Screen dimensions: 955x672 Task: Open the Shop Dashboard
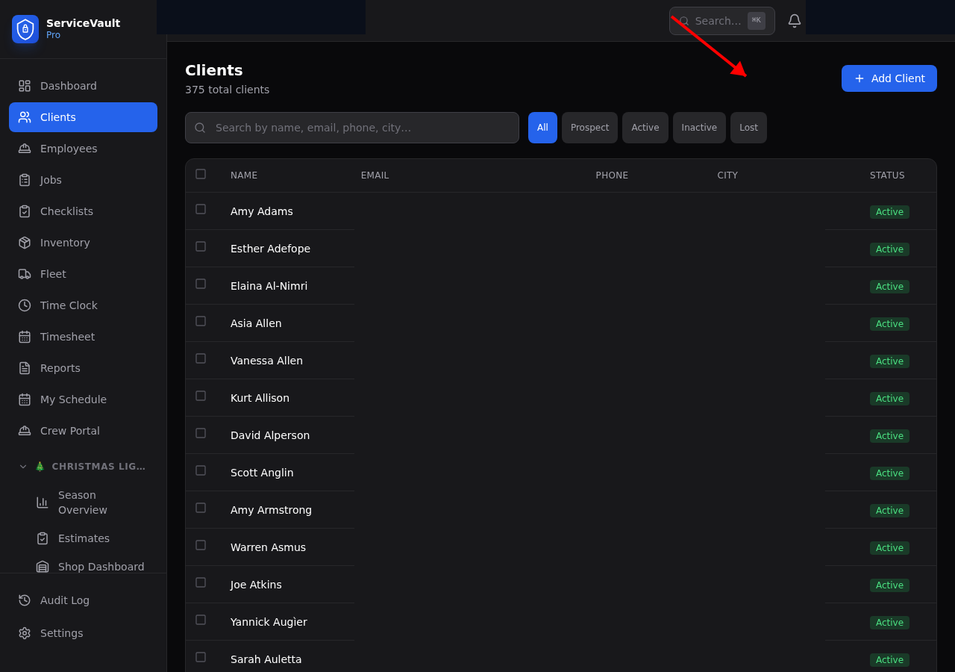point(101,567)
